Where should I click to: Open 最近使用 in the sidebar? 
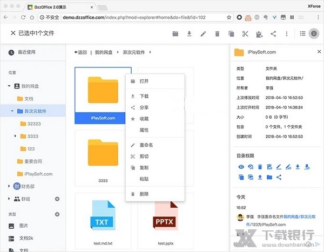click(x=33, y=52)
